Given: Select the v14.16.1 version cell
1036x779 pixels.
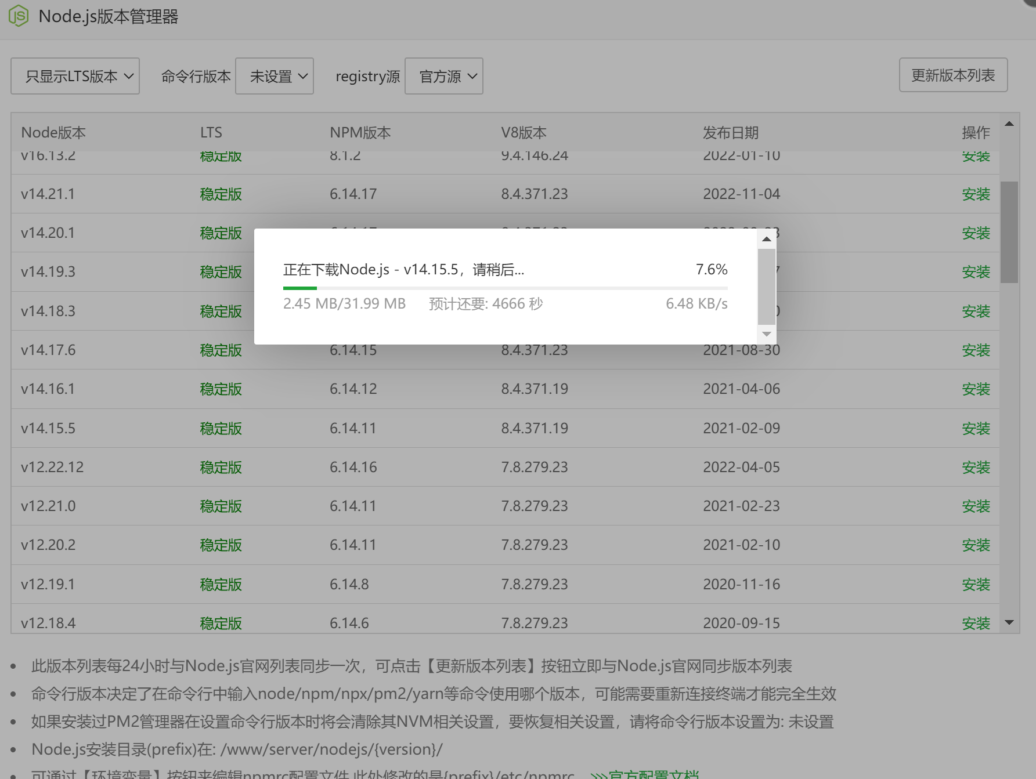Looking at the screenshot, I should (48, 389).
